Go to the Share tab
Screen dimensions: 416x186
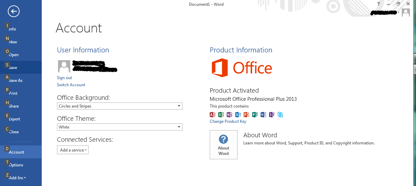coord(21,106)
